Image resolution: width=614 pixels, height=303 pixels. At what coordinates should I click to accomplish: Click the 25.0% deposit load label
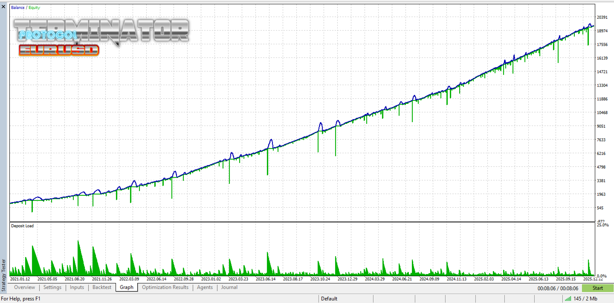(x=602, y=225)
